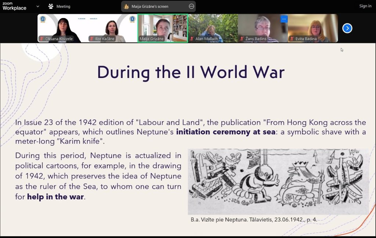
Task: Click the bold text "initiation ceremony at sea"
Action: 226,132
